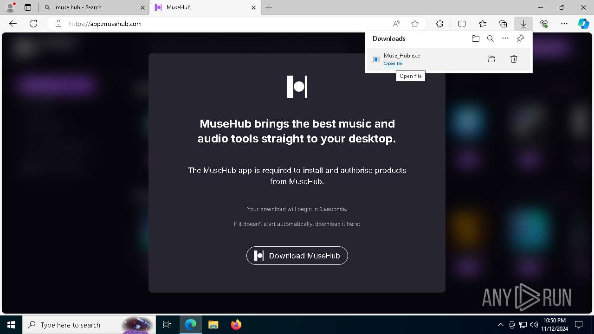Open network settings tray icon
The width and height of the screenshot is (594, 334).
(523, 325)
